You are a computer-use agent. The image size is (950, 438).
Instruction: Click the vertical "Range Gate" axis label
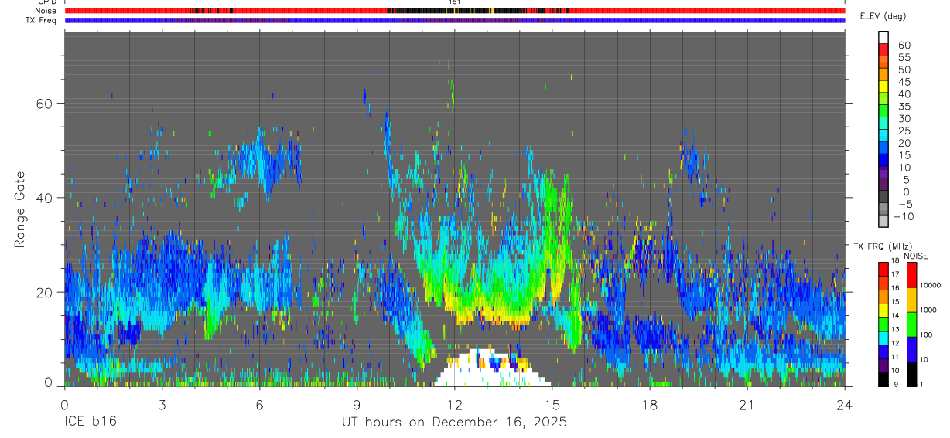(20, 209)
